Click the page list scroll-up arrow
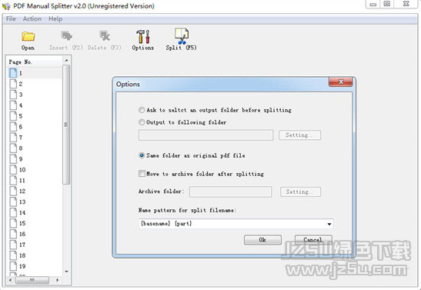 pyautogui.click(x=66, y=60)
